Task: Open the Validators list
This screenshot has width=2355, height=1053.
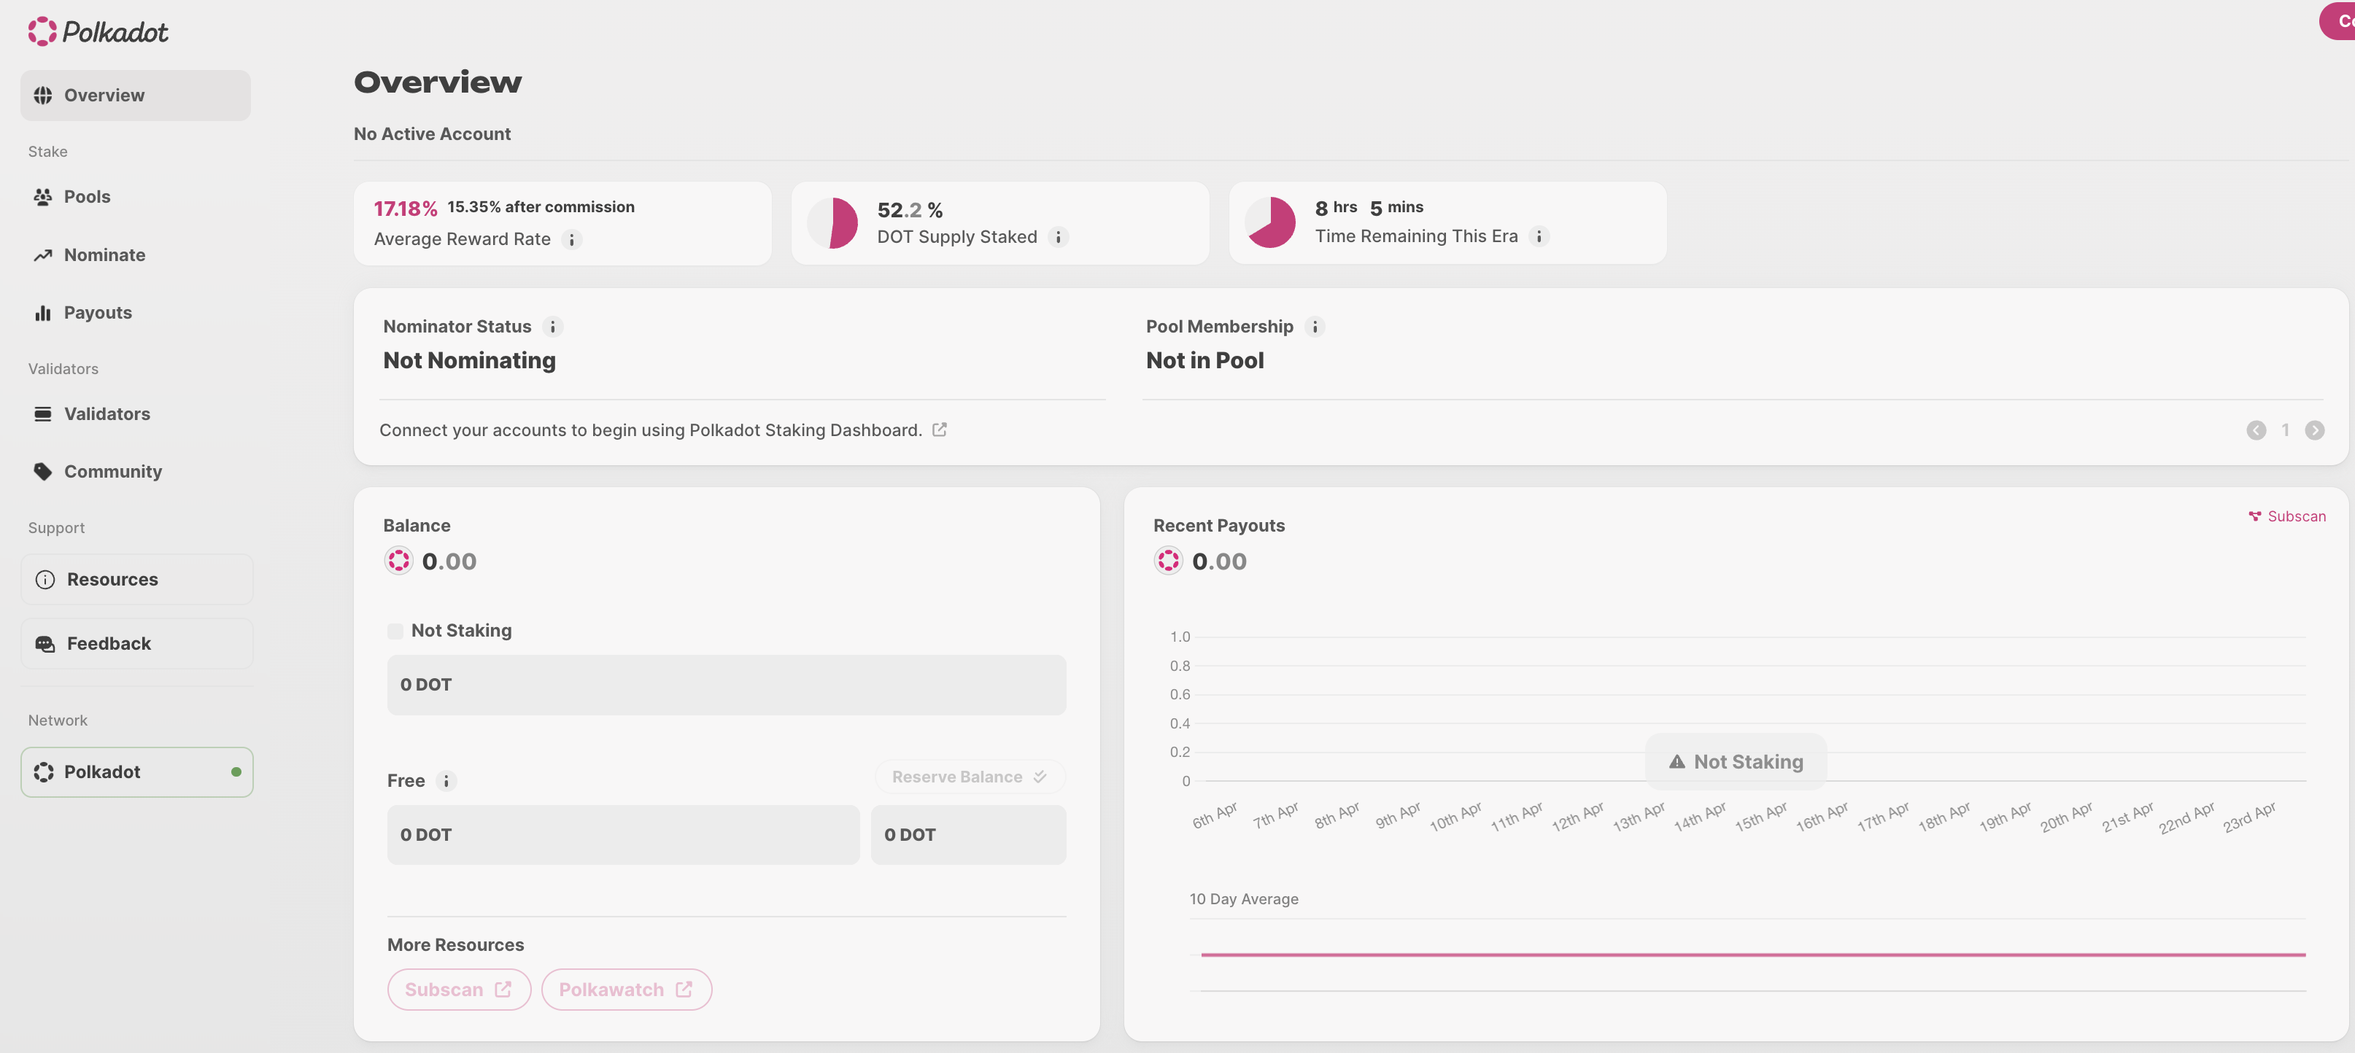Action: [135, 414]
